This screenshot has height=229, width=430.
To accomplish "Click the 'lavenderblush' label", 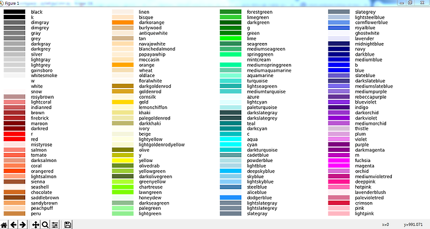I will pyautogui.click(x=370, y=193).
